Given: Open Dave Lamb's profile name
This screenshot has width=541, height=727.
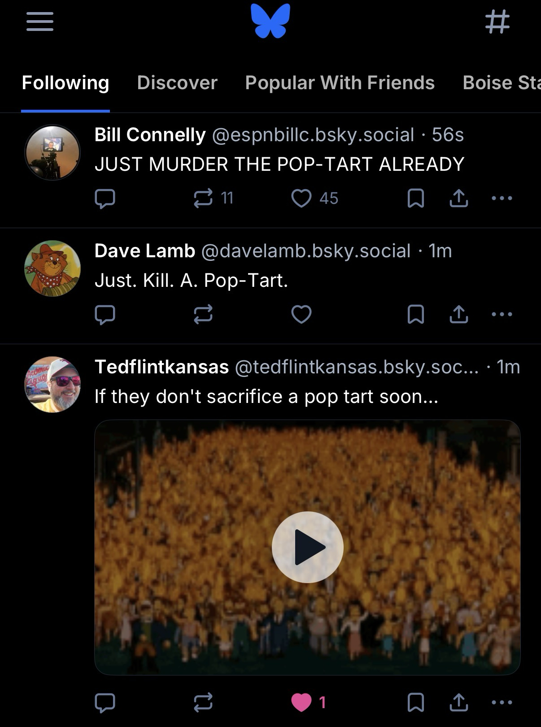Looking at the screenshot, I should click(145, 251).
